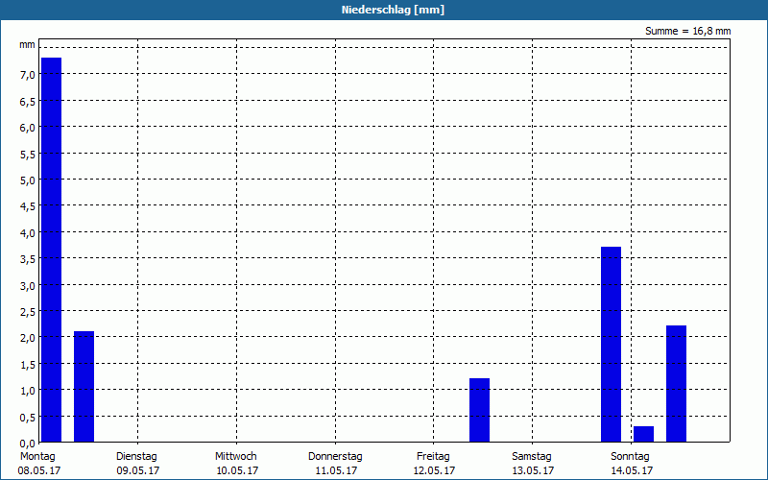
Task: Click the 0,5 y-axis value
Action: coord(28,418)
